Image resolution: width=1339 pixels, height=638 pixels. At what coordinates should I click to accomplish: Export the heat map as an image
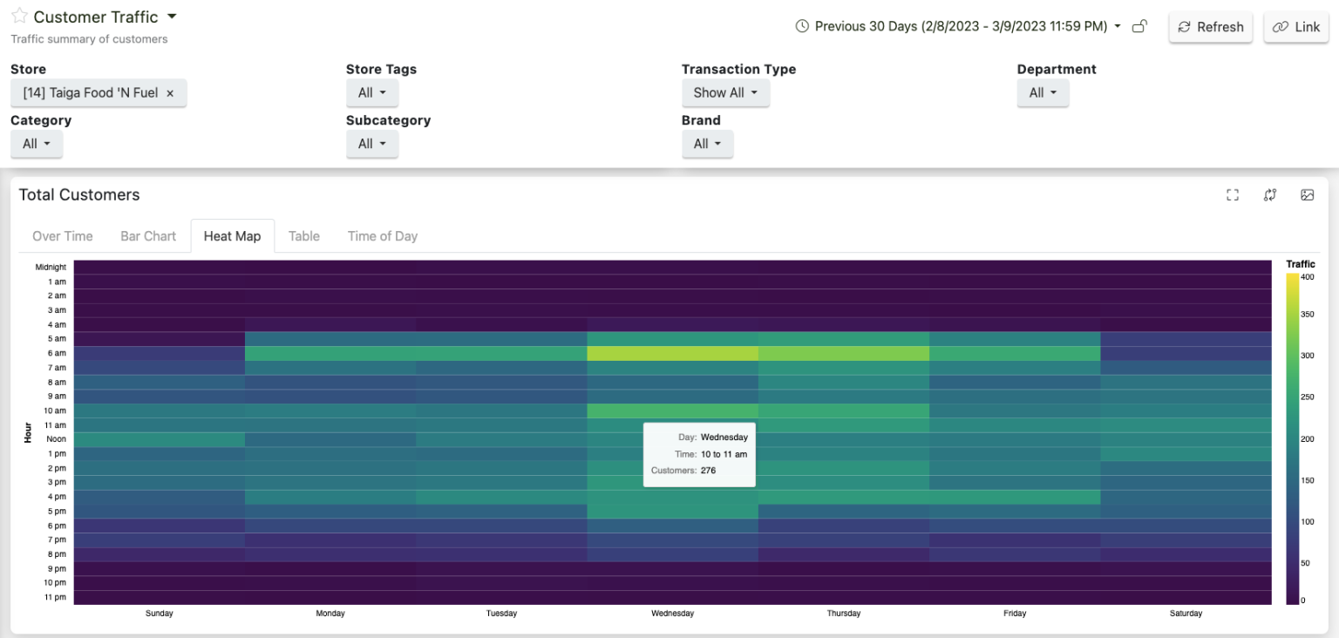coord(1307,194)
